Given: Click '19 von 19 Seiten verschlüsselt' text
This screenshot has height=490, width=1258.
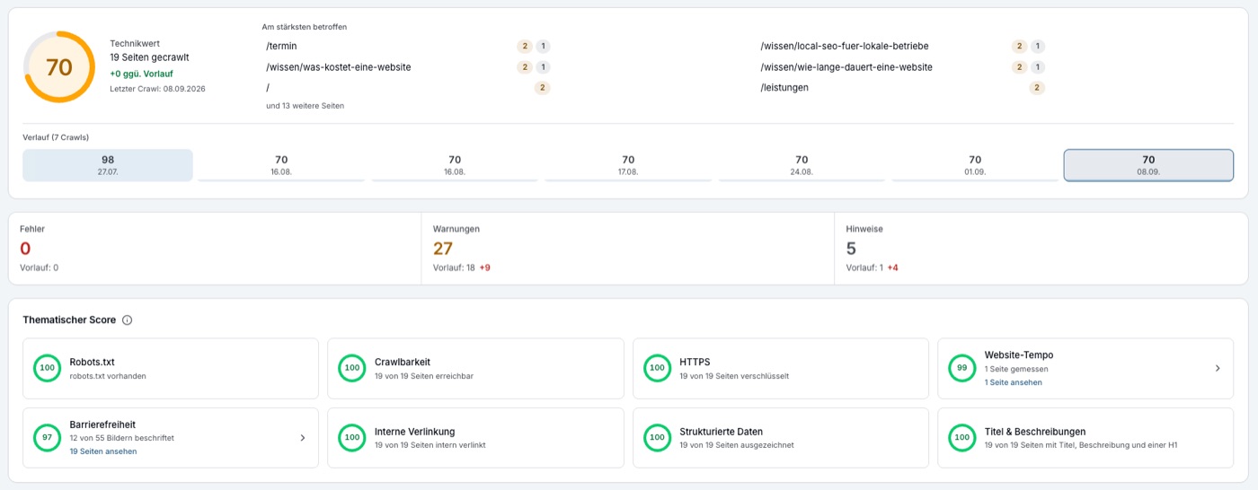Looking at the screenshot, I should pos(734,376).
